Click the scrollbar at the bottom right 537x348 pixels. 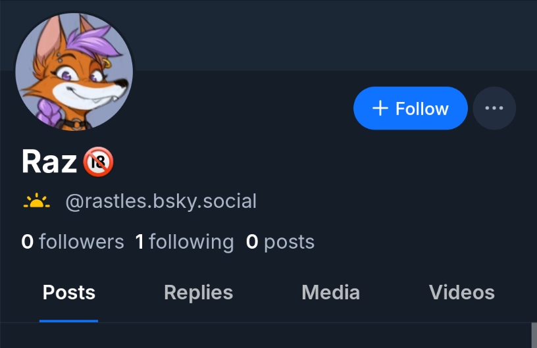click(534, 336)
